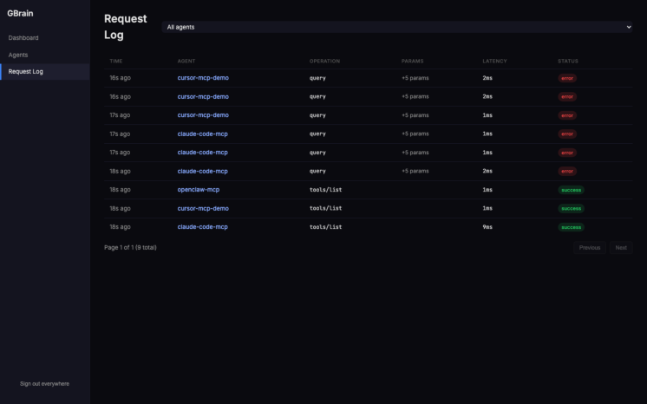Open the openclaw-mcp agent link

[x=199, y=190]
